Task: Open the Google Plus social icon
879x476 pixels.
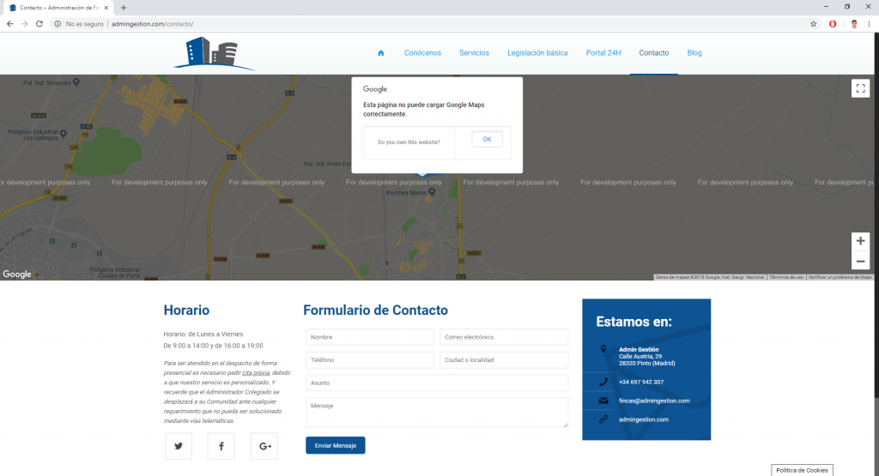Action: click(264, 446)
